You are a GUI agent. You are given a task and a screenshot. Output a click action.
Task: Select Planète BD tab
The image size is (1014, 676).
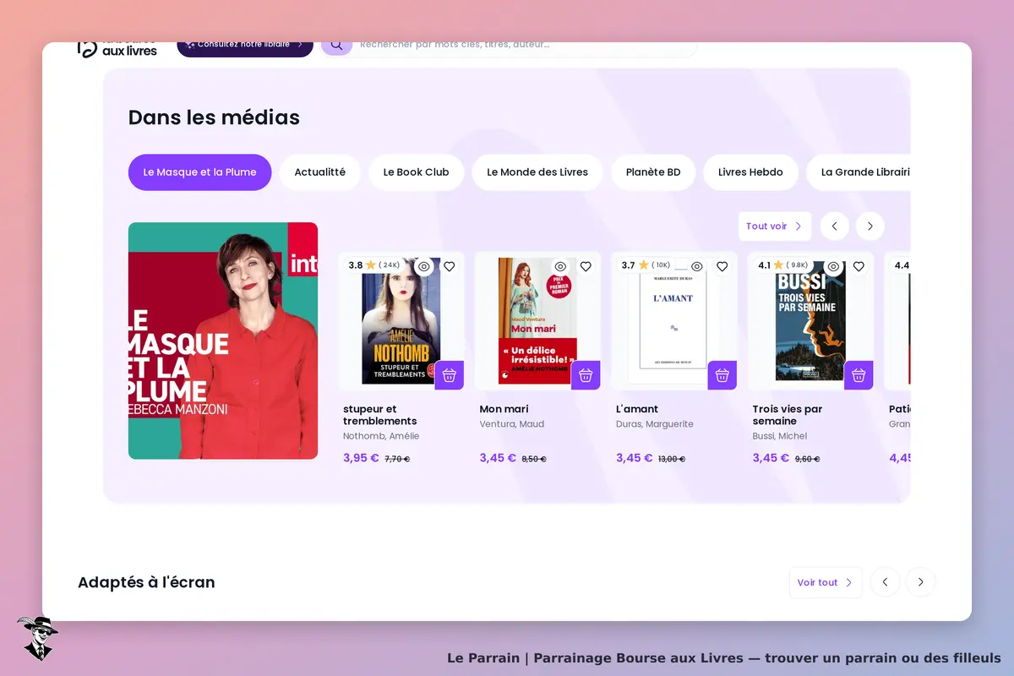[x=653, y=172]
